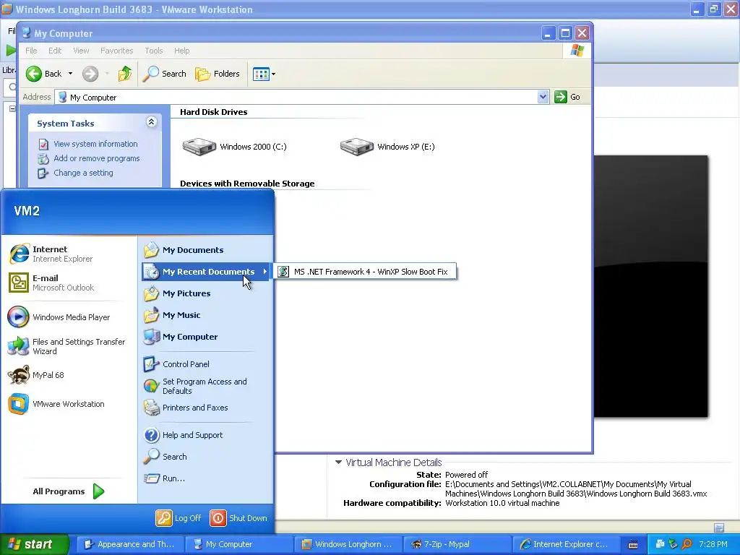
Task: Expand All Programs menu
Action: (69, 491)
